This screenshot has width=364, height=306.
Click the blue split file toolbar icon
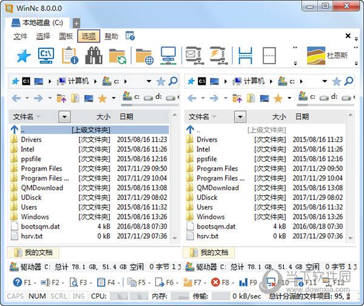[245, 56]
